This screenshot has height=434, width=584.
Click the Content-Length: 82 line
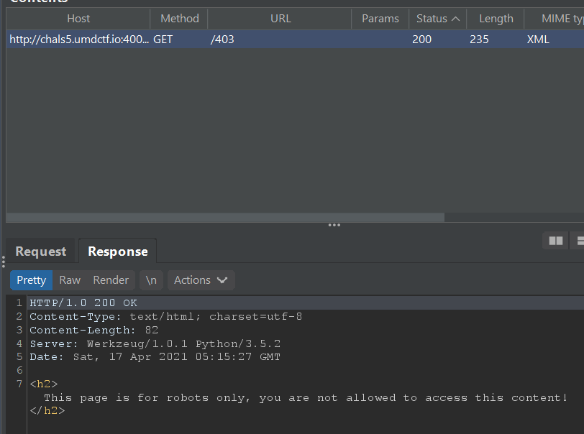coord(93,330)
